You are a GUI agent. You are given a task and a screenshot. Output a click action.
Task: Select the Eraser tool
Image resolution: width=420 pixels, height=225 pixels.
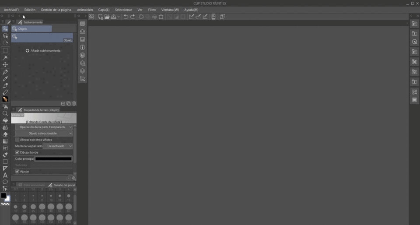point(5,134)
